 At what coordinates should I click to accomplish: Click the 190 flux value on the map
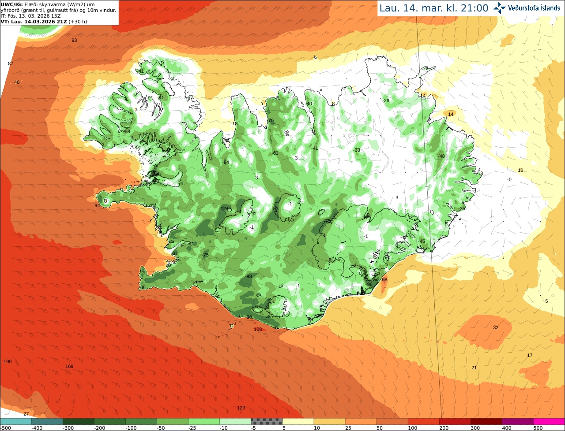click(8, 361)
